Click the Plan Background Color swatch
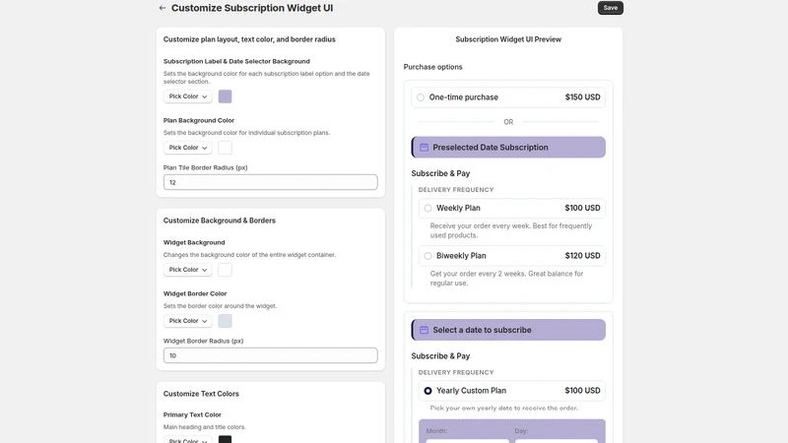This screenshot has width=788, height=443. [226, 148]
